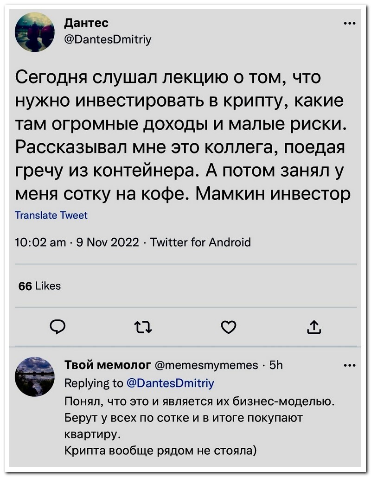This screenshot has width=371, height=477.
Task: Open the three-dot menu on the reply
Action: click(x=350, y=365)
